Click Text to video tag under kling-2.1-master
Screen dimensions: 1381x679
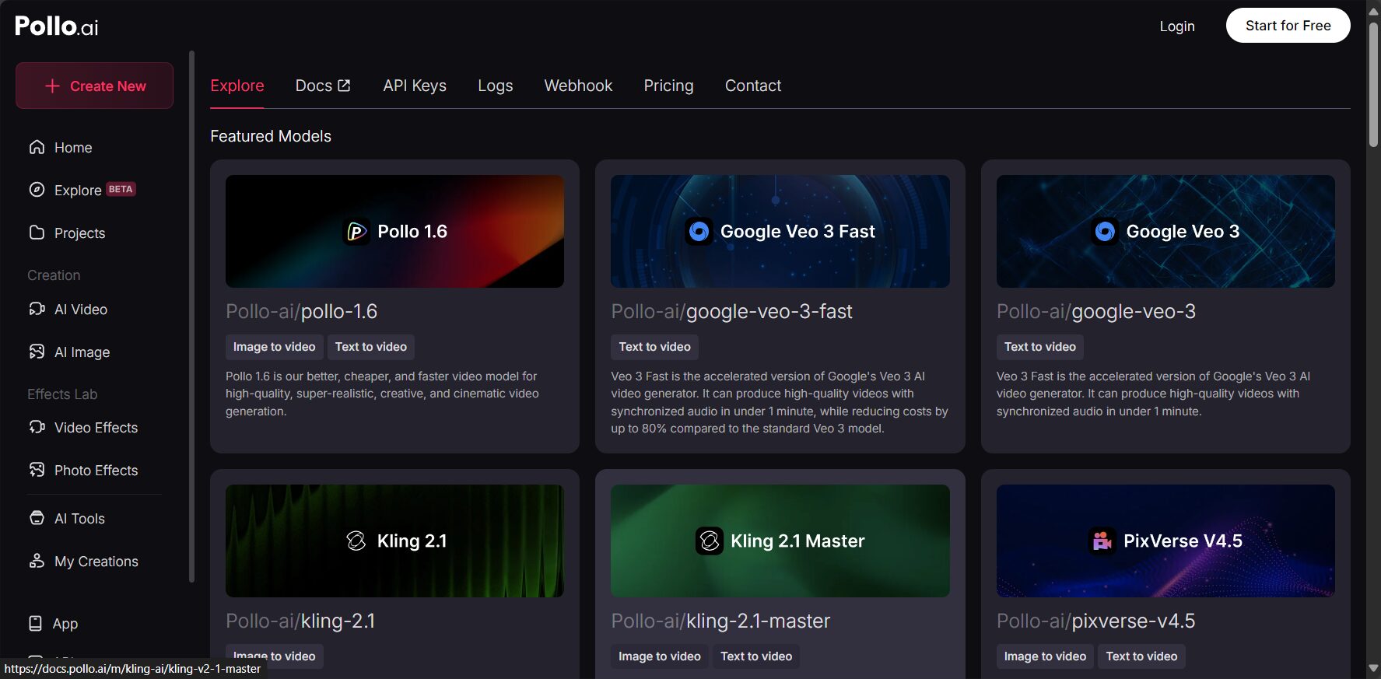pos(756,656)
